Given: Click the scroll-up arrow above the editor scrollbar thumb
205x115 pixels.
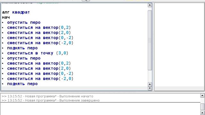Looking at the screenshot, I should tap(150, 5).
